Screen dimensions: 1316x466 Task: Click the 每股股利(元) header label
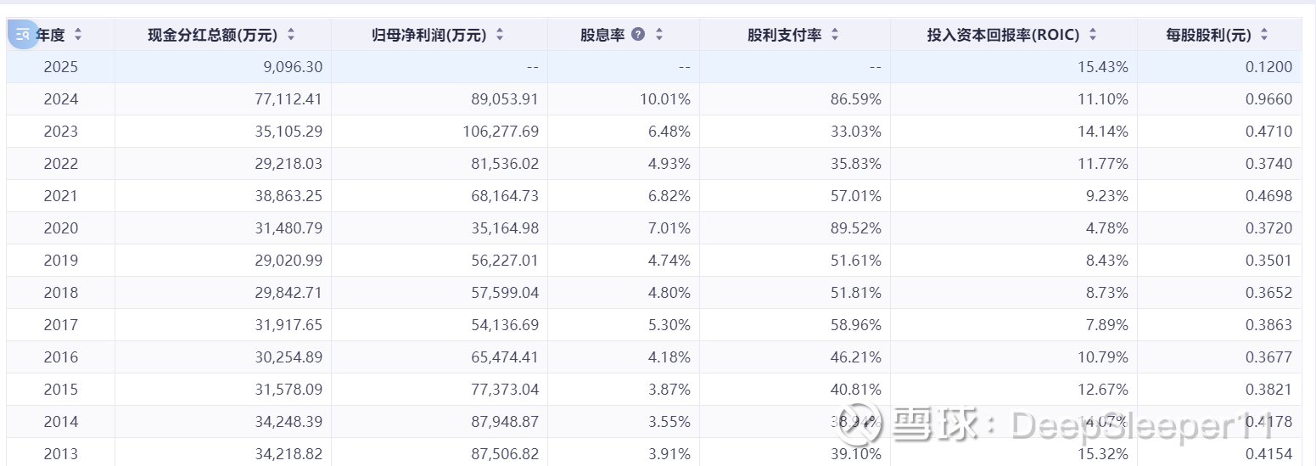pos(1208,35)
